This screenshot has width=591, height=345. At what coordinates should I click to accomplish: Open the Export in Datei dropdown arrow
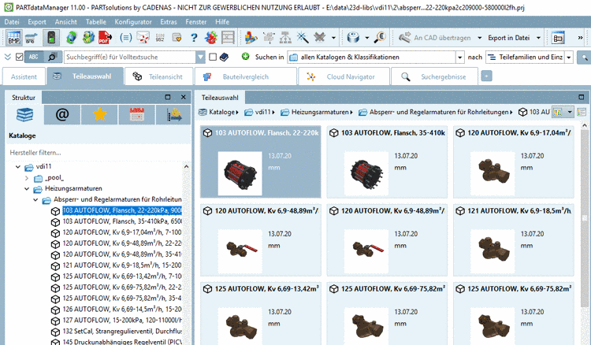[x=538, y=38]
